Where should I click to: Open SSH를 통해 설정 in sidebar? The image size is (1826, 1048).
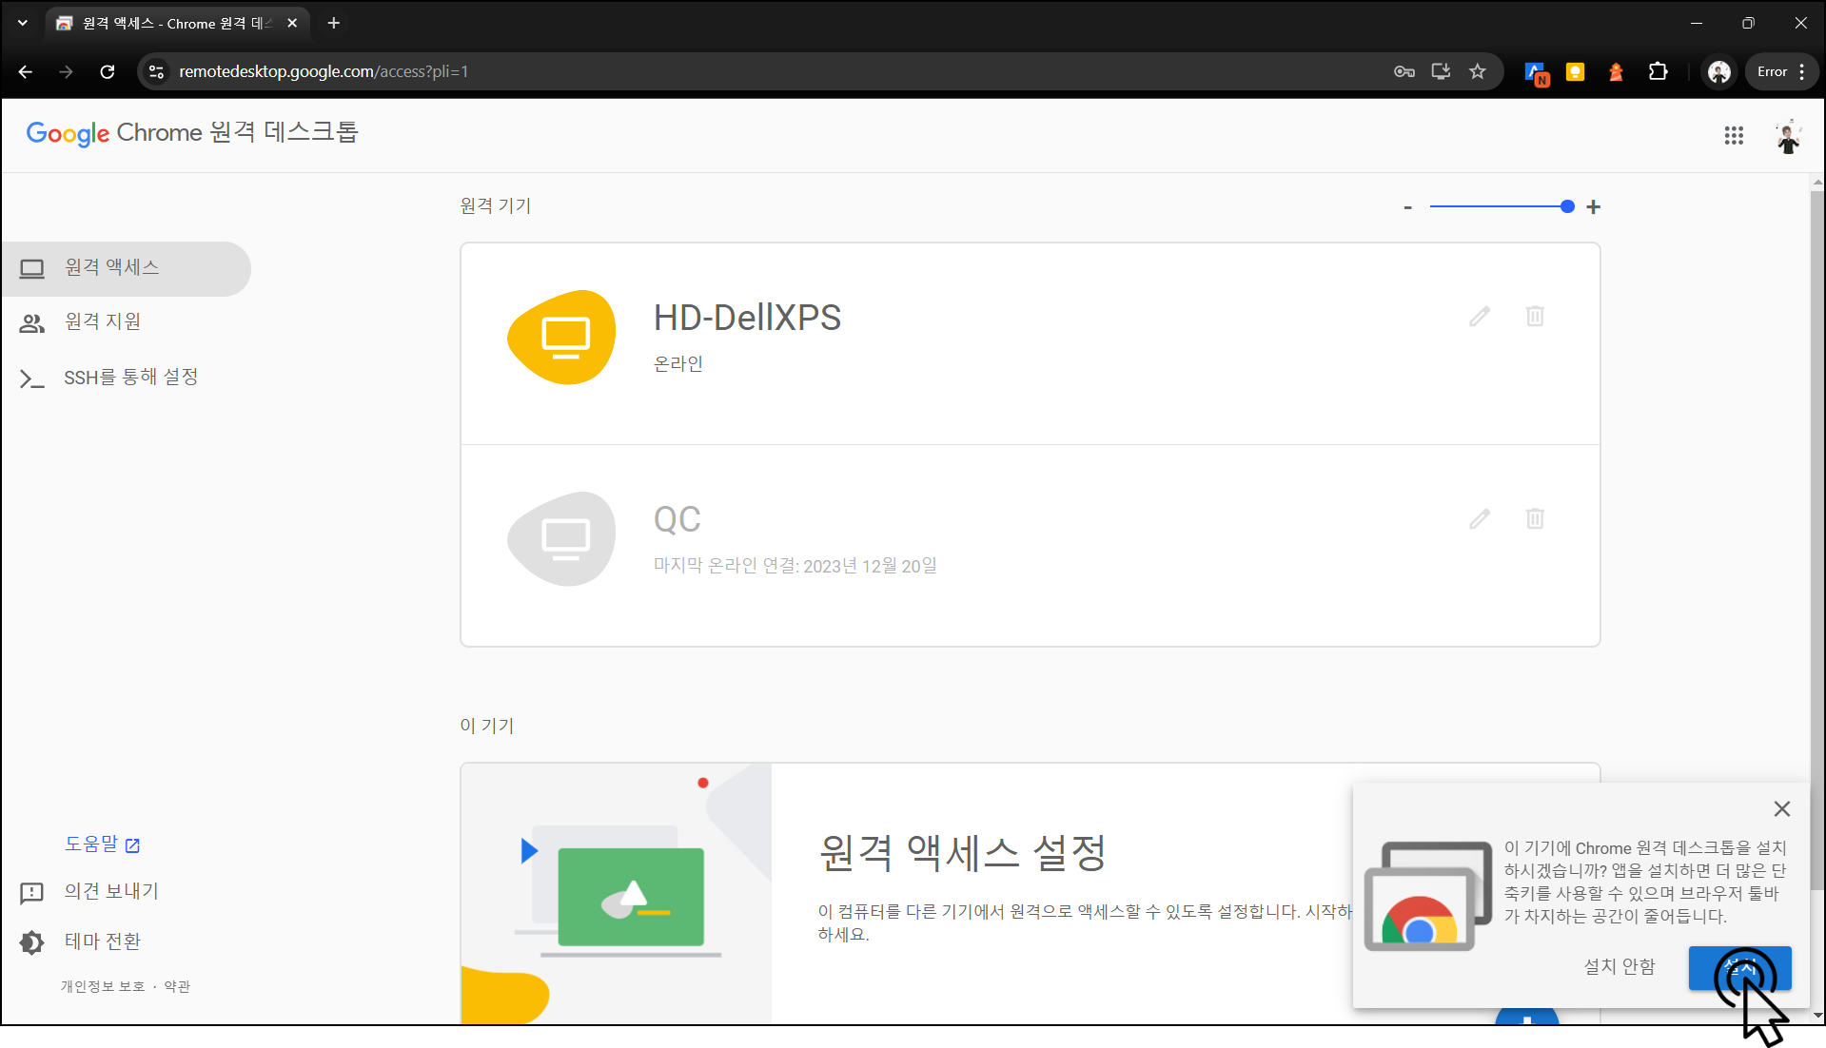click(126, 378)
